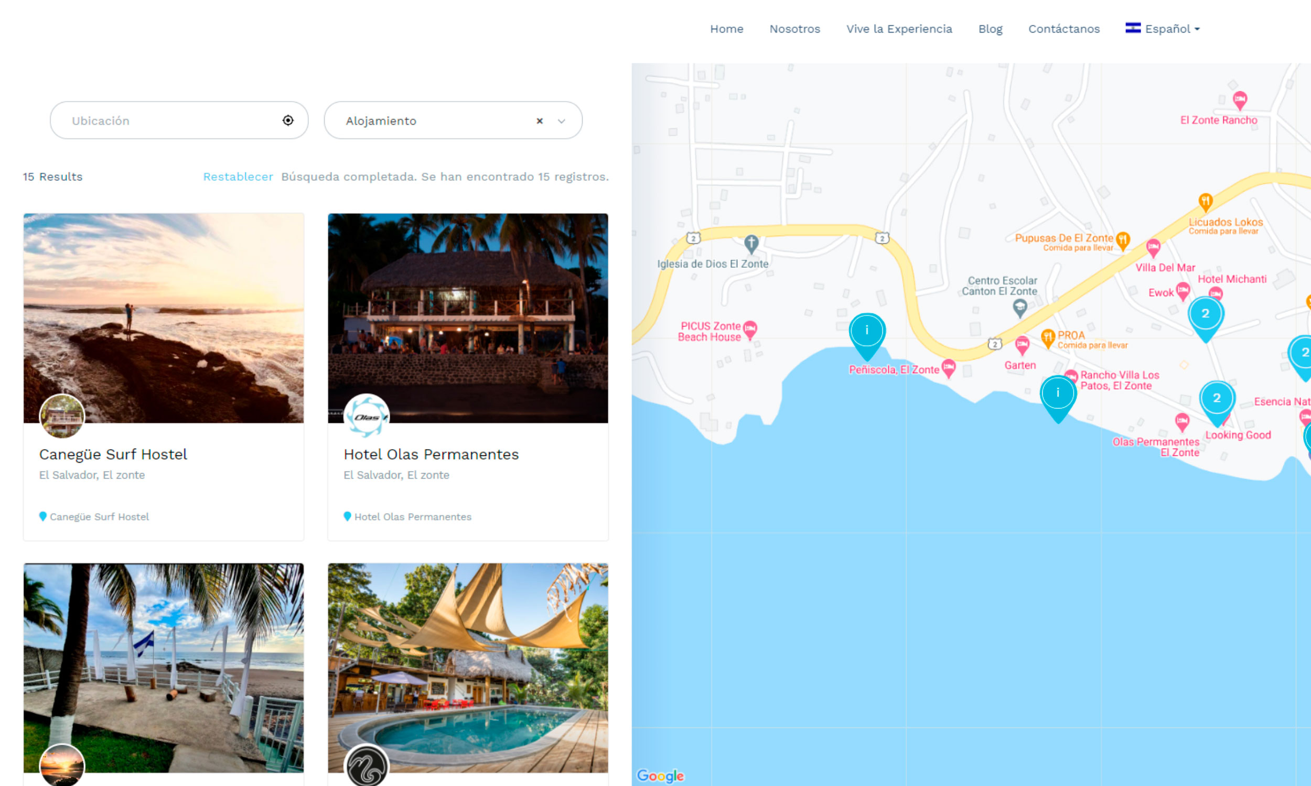Expand the Alojamiento category dropdown arrow
The image size is (1311, 786).
click(x=561, y=121)
